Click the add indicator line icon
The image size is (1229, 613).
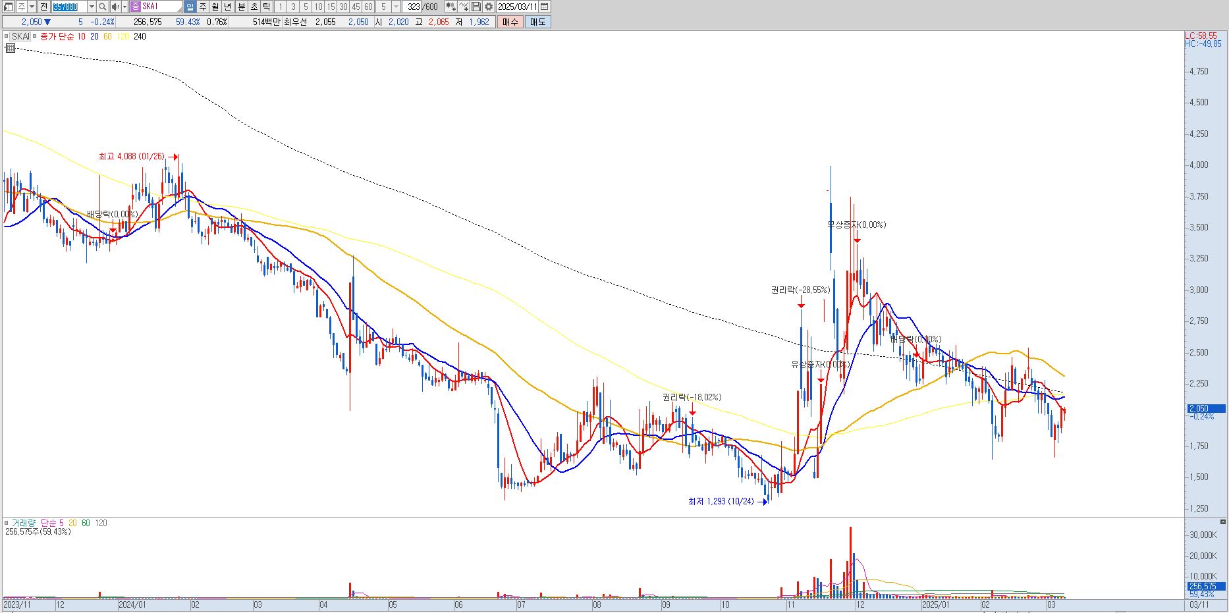click(463, 7)
